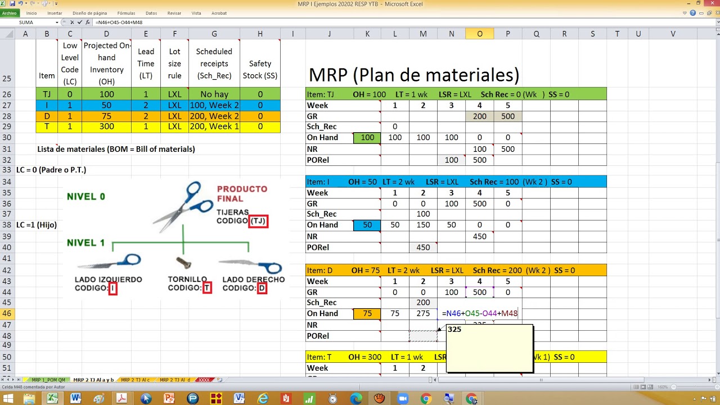Open the Name Box dropdown arrow

coord(57,22)
